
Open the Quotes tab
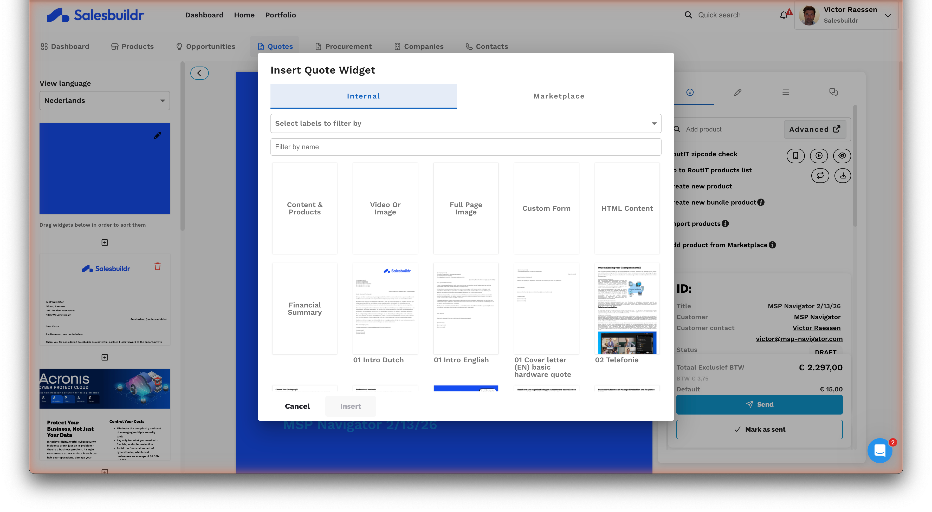[x=275, y=46]
